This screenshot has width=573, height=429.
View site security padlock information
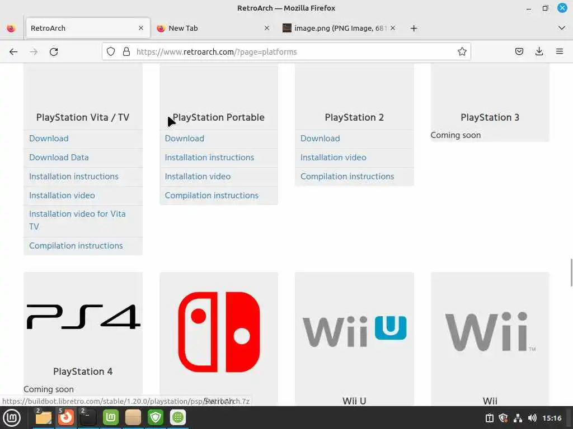pyautogui.click(x=126, y=51)
